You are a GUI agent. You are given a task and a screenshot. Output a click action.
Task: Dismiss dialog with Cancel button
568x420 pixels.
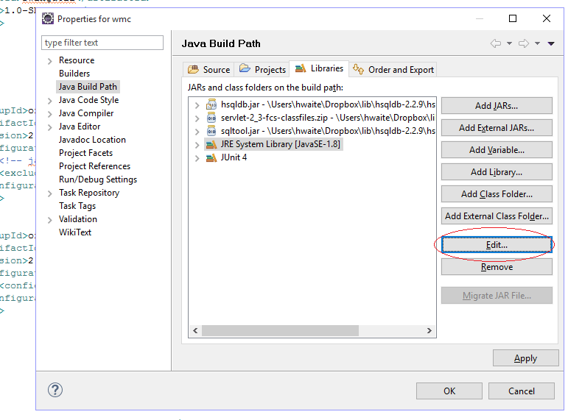522,391
